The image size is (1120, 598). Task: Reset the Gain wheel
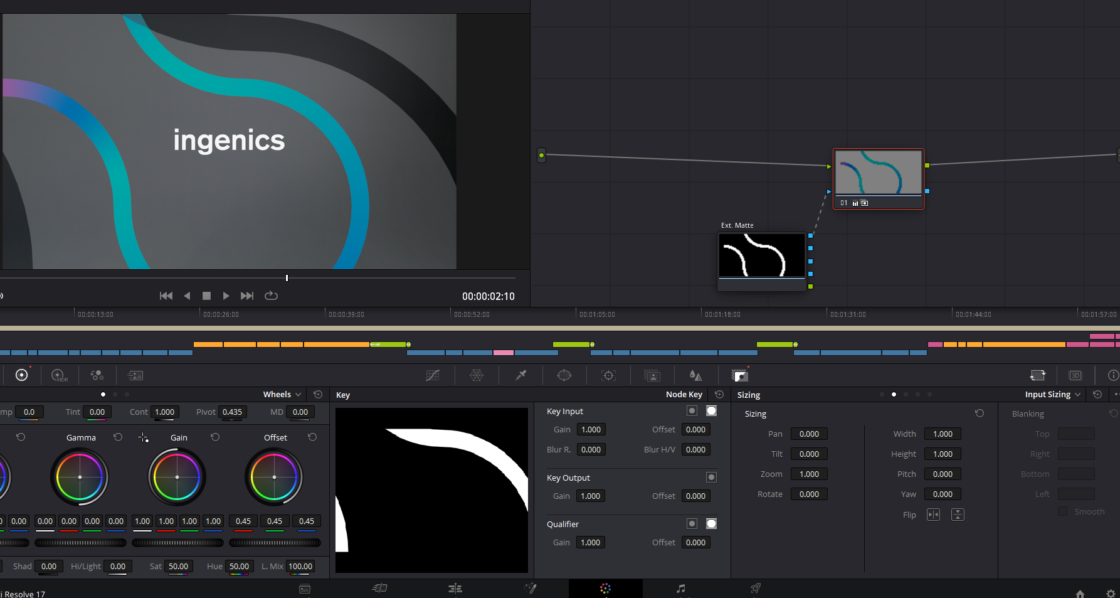(x=215, y=437)
